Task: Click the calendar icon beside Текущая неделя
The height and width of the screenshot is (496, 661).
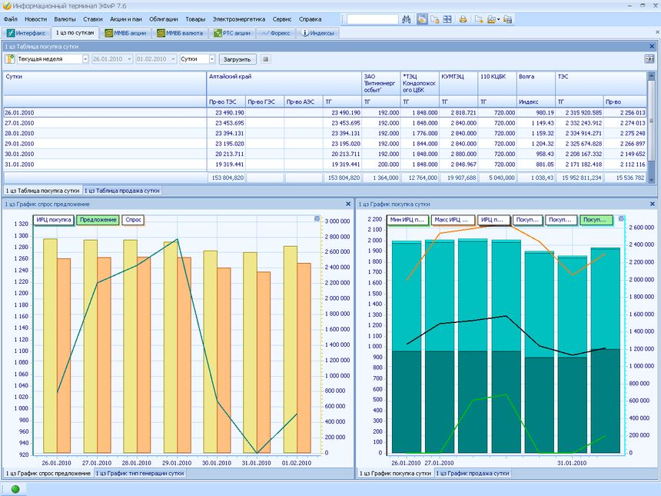Action: 11,59
